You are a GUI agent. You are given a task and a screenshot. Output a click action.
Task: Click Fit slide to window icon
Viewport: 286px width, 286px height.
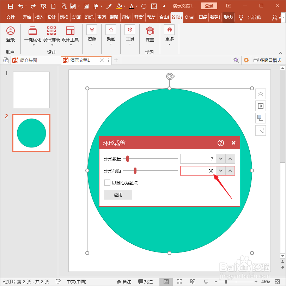277,282
